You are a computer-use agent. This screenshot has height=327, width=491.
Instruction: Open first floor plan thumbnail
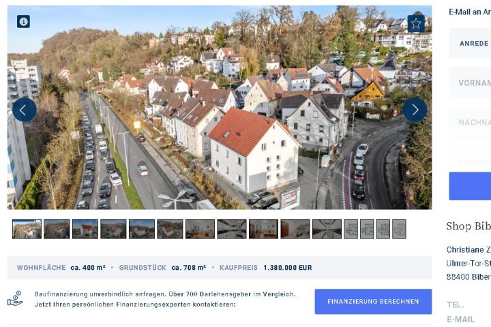tap(351, 229)
